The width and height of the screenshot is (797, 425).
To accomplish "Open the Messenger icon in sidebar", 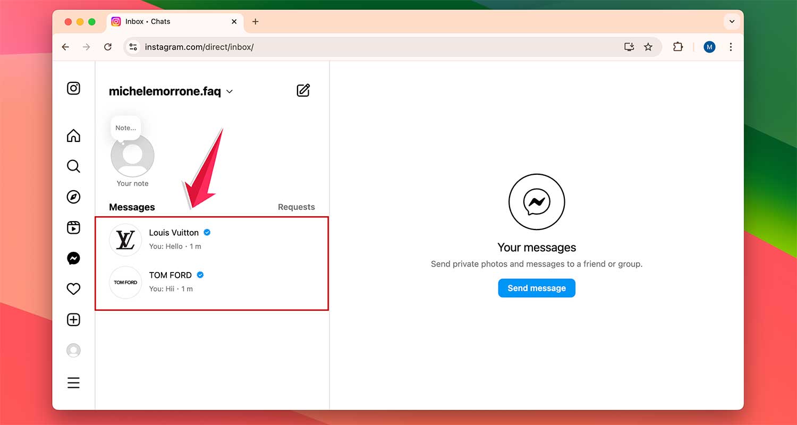I will point(73,259).
